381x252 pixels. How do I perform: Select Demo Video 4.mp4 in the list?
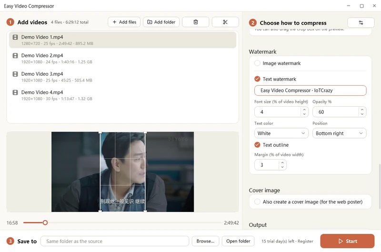click(122, 95)
